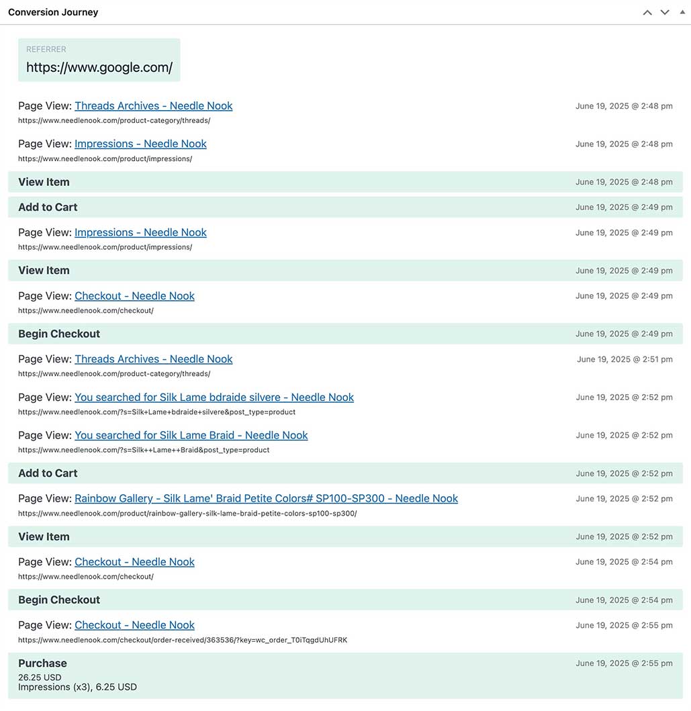Open Threads Archives link from 2:51 pm
This screenshot has height=711, width=691.
pos(153,359)
